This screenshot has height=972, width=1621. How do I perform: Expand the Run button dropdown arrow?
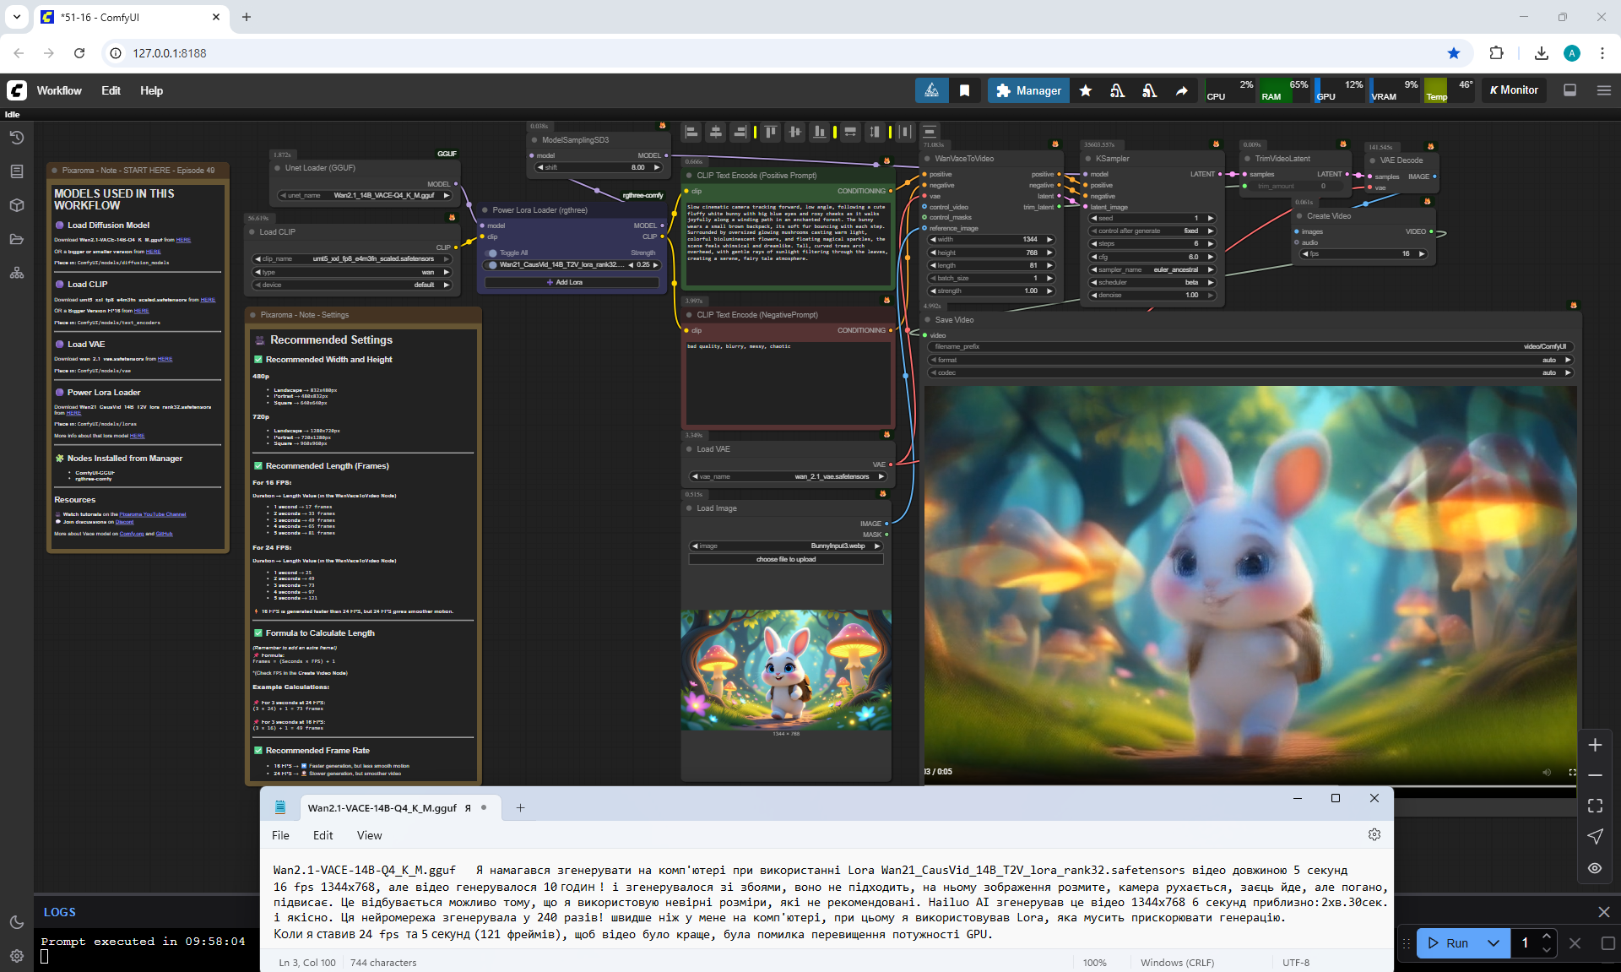pos(1494,943)
